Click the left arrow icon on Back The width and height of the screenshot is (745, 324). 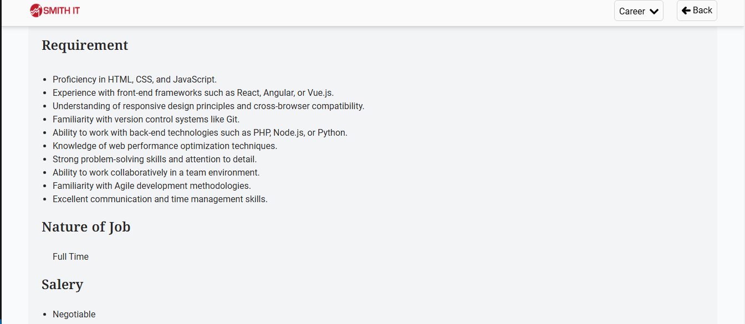click(x=686, y=11)
